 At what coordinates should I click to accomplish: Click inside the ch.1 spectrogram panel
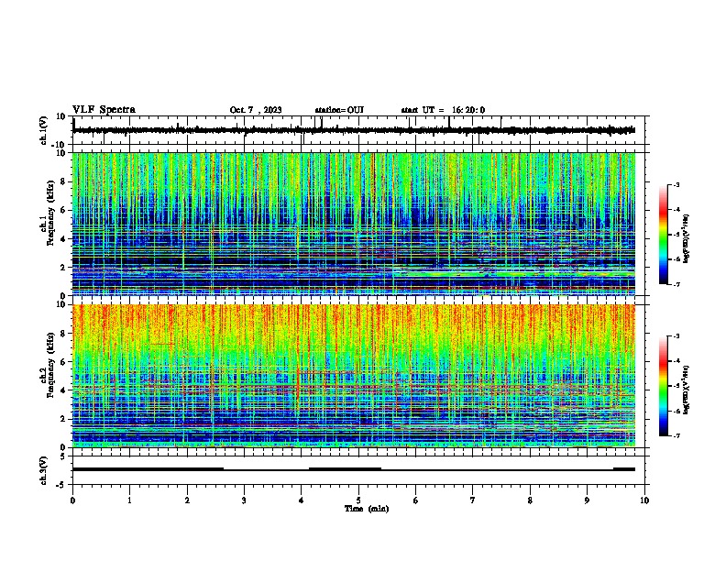pos(354,224)
